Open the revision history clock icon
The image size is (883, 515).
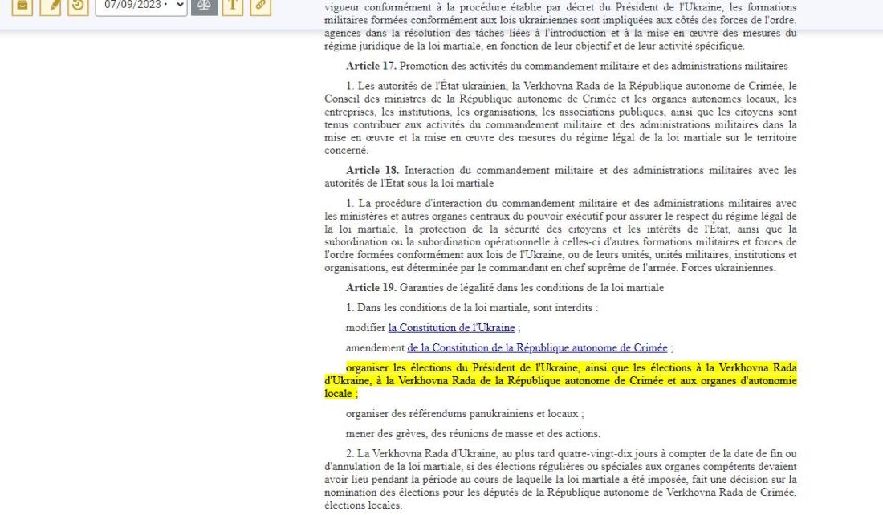coord(79,6)
